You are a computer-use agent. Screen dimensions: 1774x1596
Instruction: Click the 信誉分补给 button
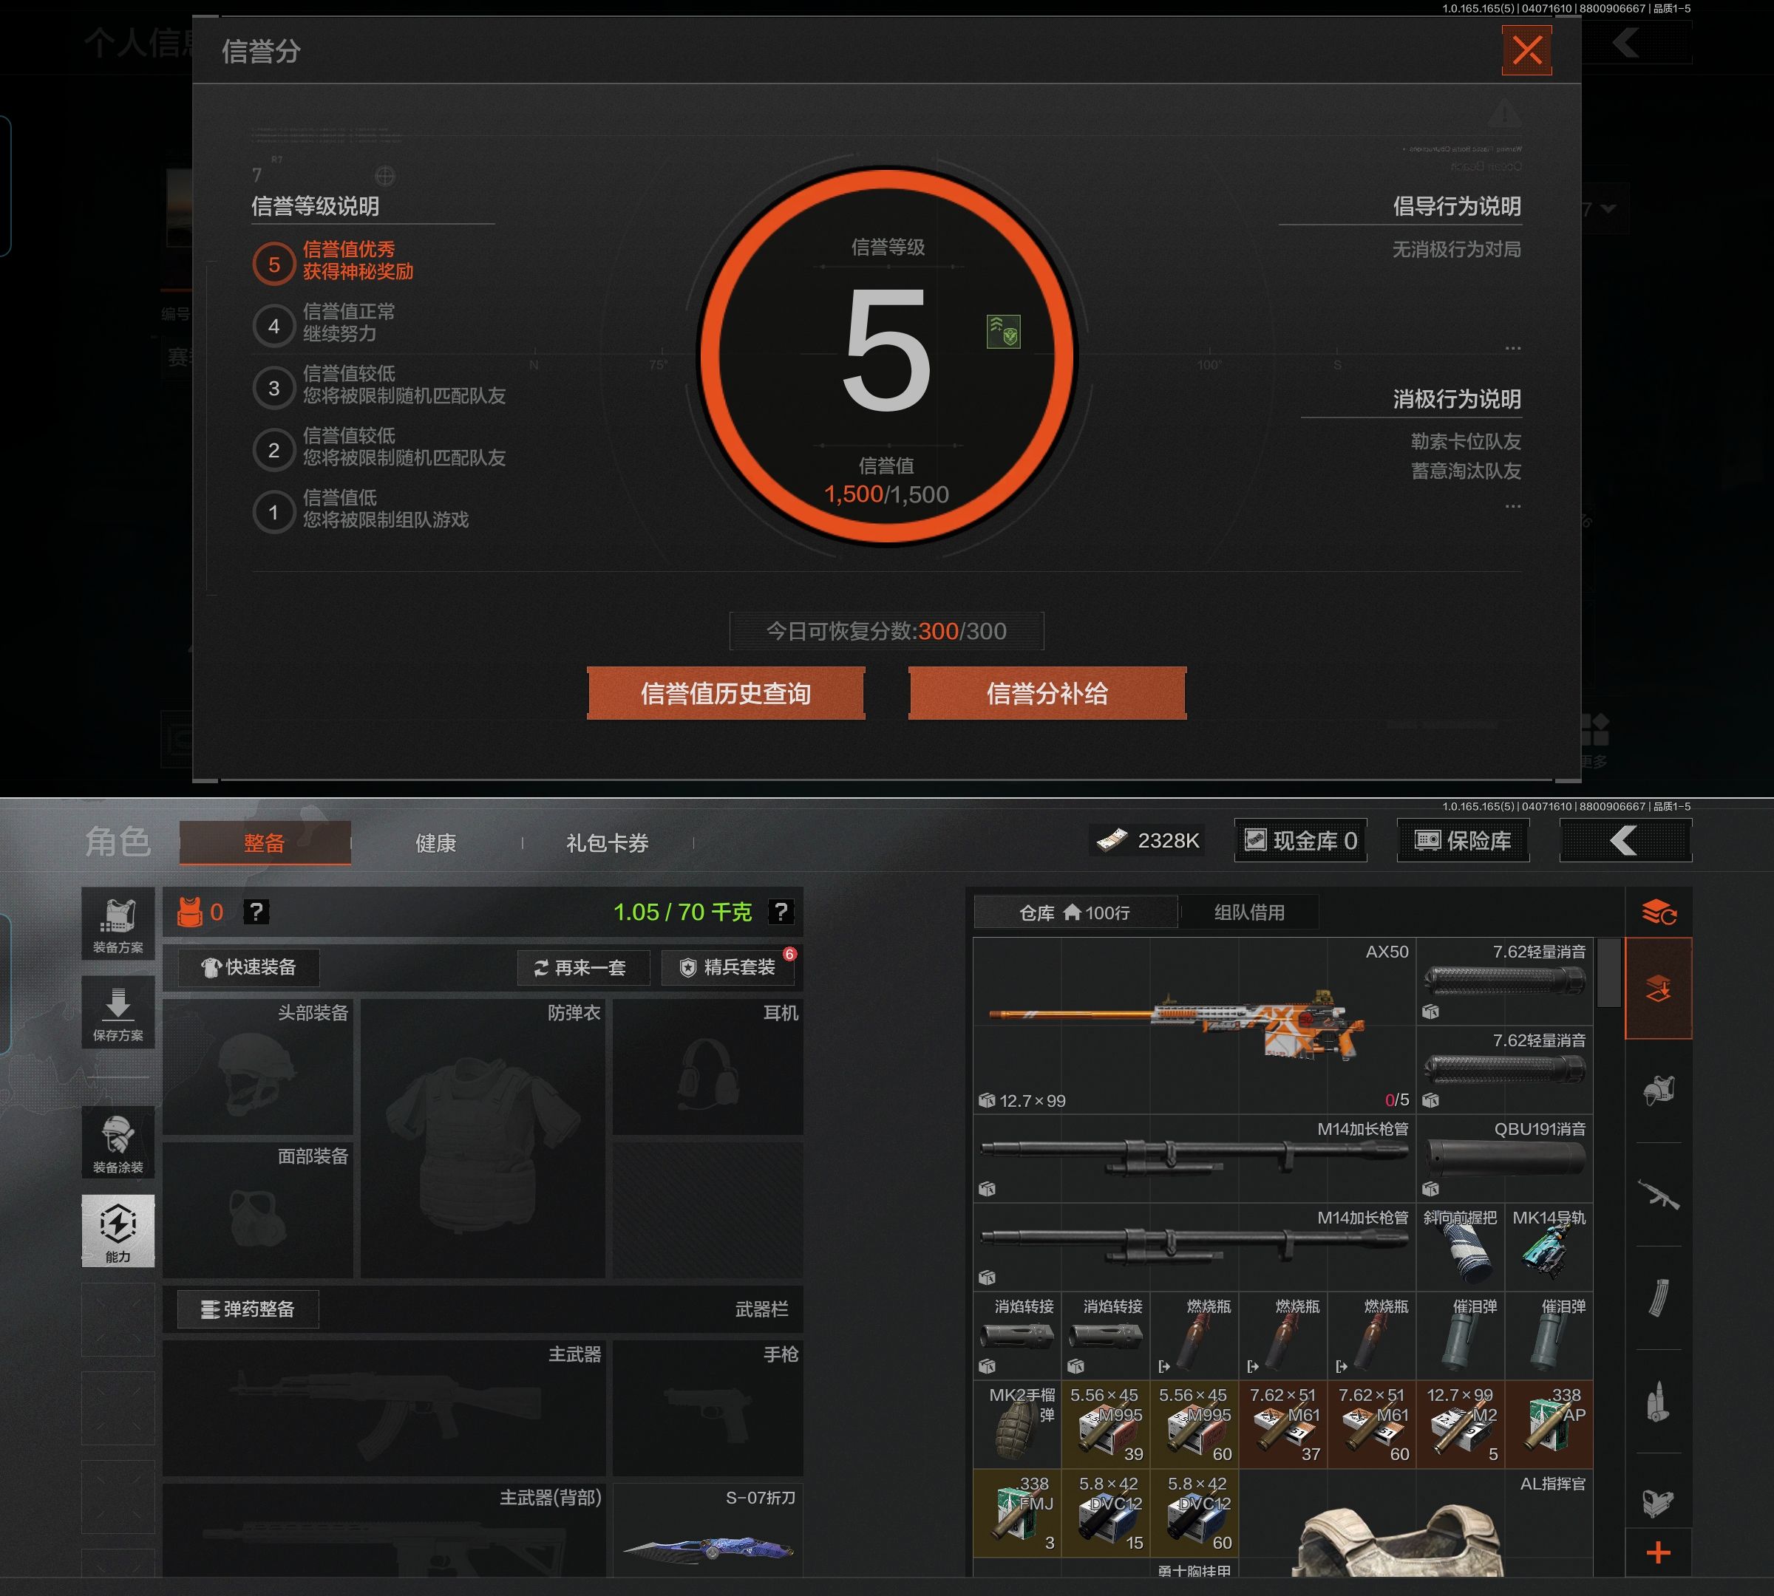click(1047, 694)
